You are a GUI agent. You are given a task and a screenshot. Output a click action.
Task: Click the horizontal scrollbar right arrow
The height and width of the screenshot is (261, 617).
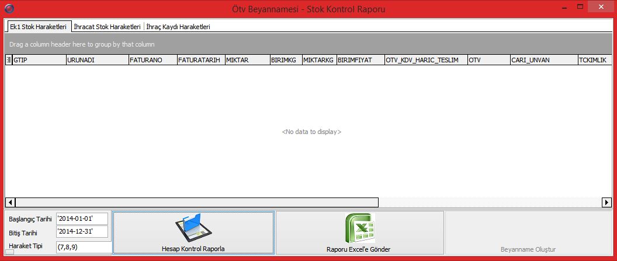click(607, 202)
